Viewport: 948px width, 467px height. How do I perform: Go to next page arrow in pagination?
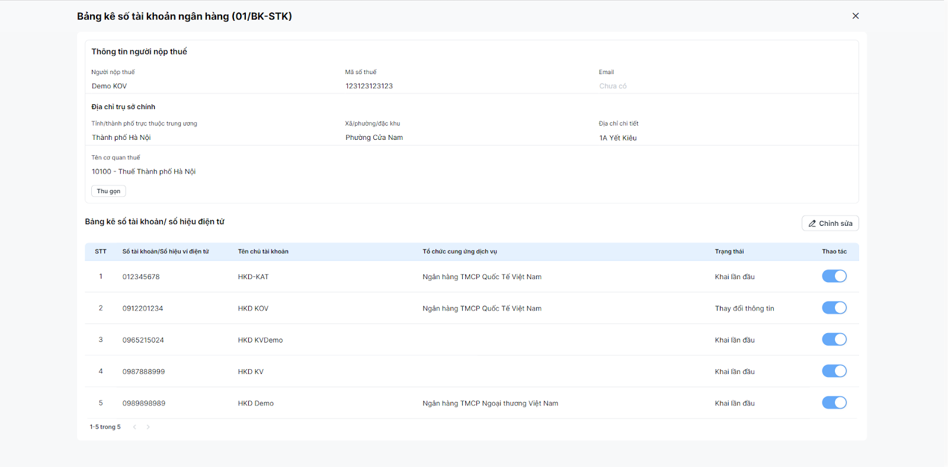click(x=148, y=427)
